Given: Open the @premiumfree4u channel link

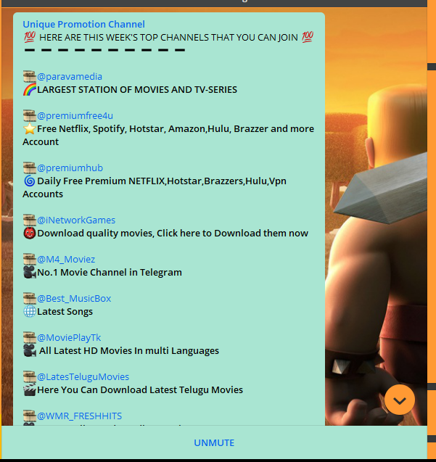Looking at the screenshot, I should pyautogui.click(x=75, y=116).
